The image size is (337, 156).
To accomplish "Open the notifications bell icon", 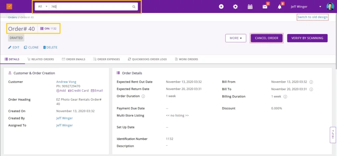I will tap(279, 7).
